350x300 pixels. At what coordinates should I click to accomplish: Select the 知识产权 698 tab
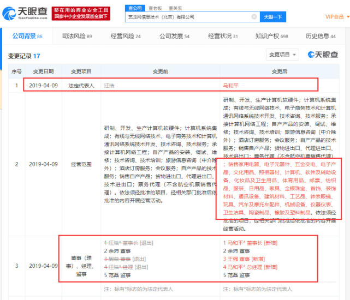pos(272,36)
